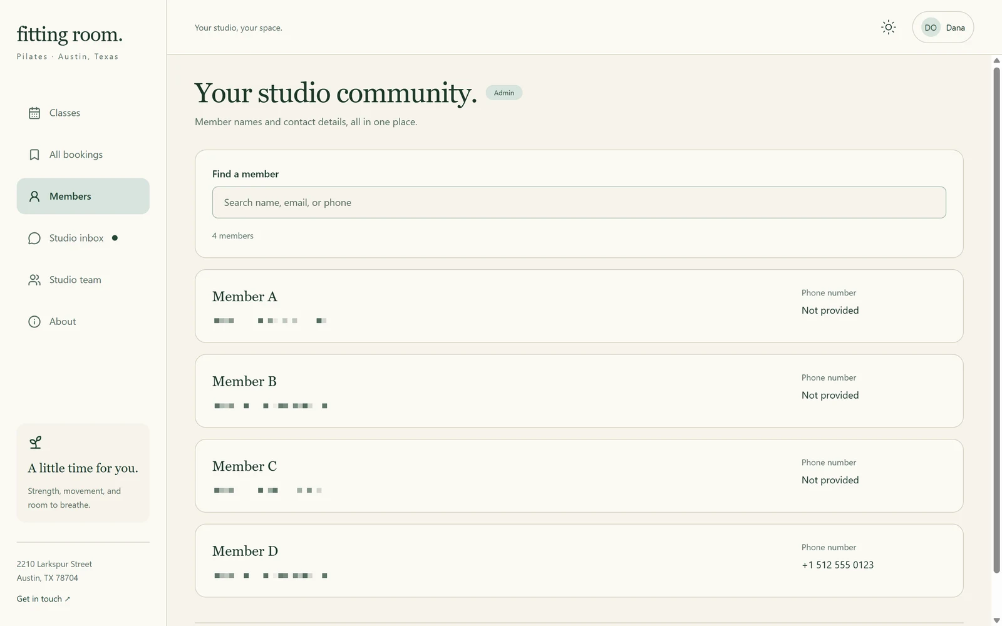Toggle the light/dark theme sun icon

[888, 28]
